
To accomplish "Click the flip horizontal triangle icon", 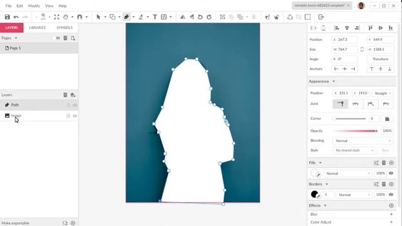I will tap(192, 17).
